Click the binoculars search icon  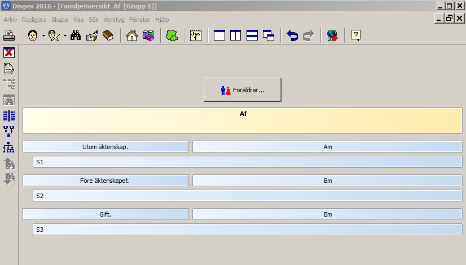pyautogui.click(x=76, y=36)
